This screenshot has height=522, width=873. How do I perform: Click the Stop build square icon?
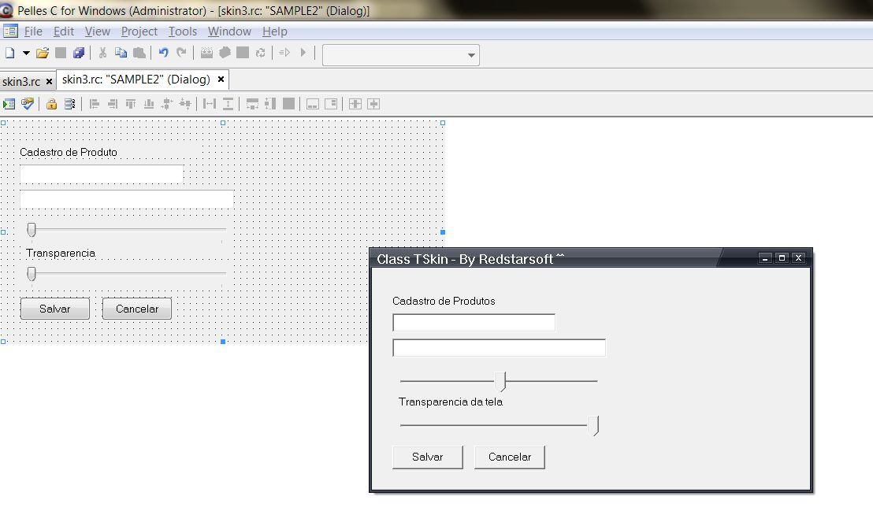(x=243, y=53)
